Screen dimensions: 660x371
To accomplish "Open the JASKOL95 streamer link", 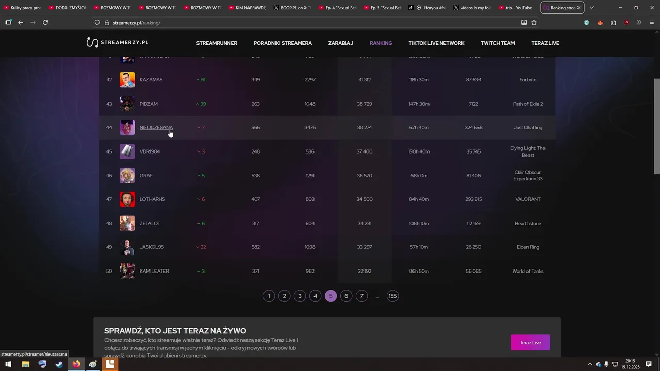I will (152, 247).
